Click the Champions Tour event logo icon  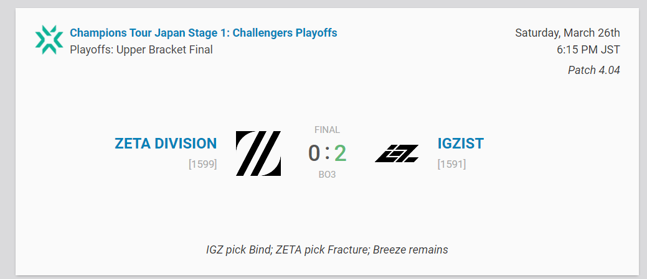(49, 40)
